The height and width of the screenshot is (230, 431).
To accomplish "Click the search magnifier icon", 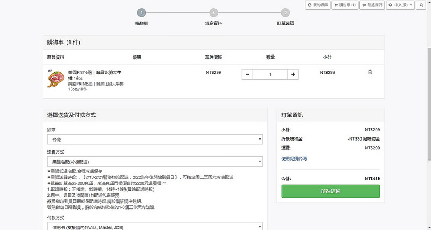I will pyautogui.click(x=422, y=5).
